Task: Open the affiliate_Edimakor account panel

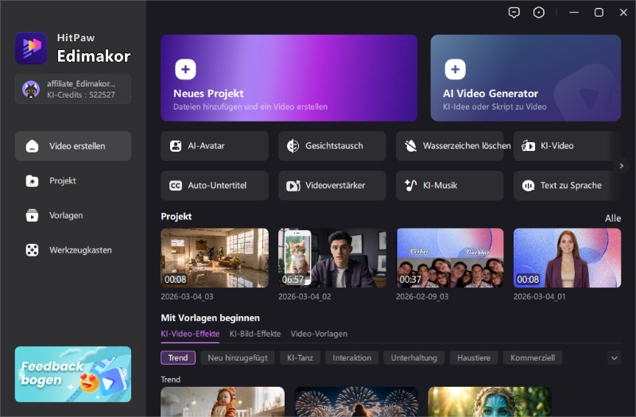Action: tap(73, 89)
